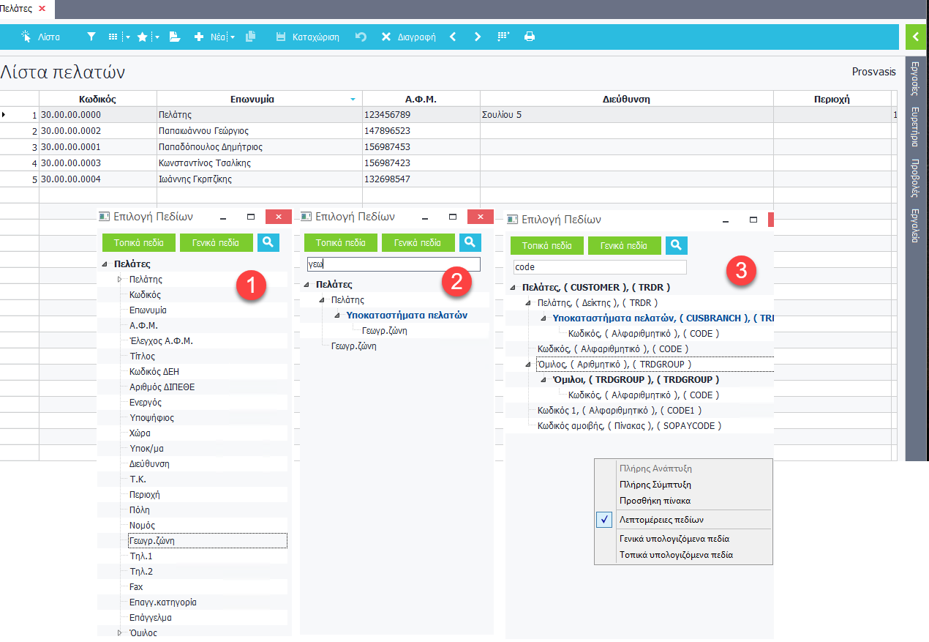The width and height of the screenshot is (929, 642).
Task: Expand the 'Όμιλος' node in first tree
Action: (120, 632)
